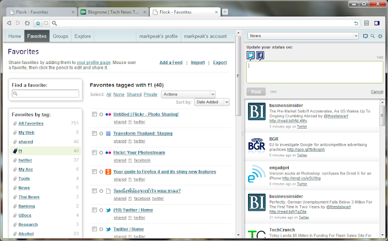This screenshot has height=241, width=388.
Task: Click into the Find a favorite search box
Action: coord(45,94)
